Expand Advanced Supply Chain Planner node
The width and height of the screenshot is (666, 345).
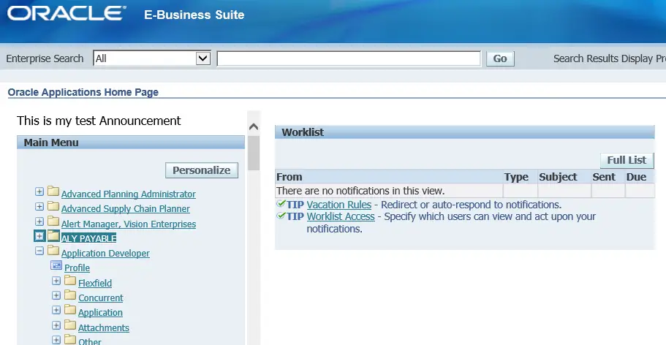(x=39, y=207)
